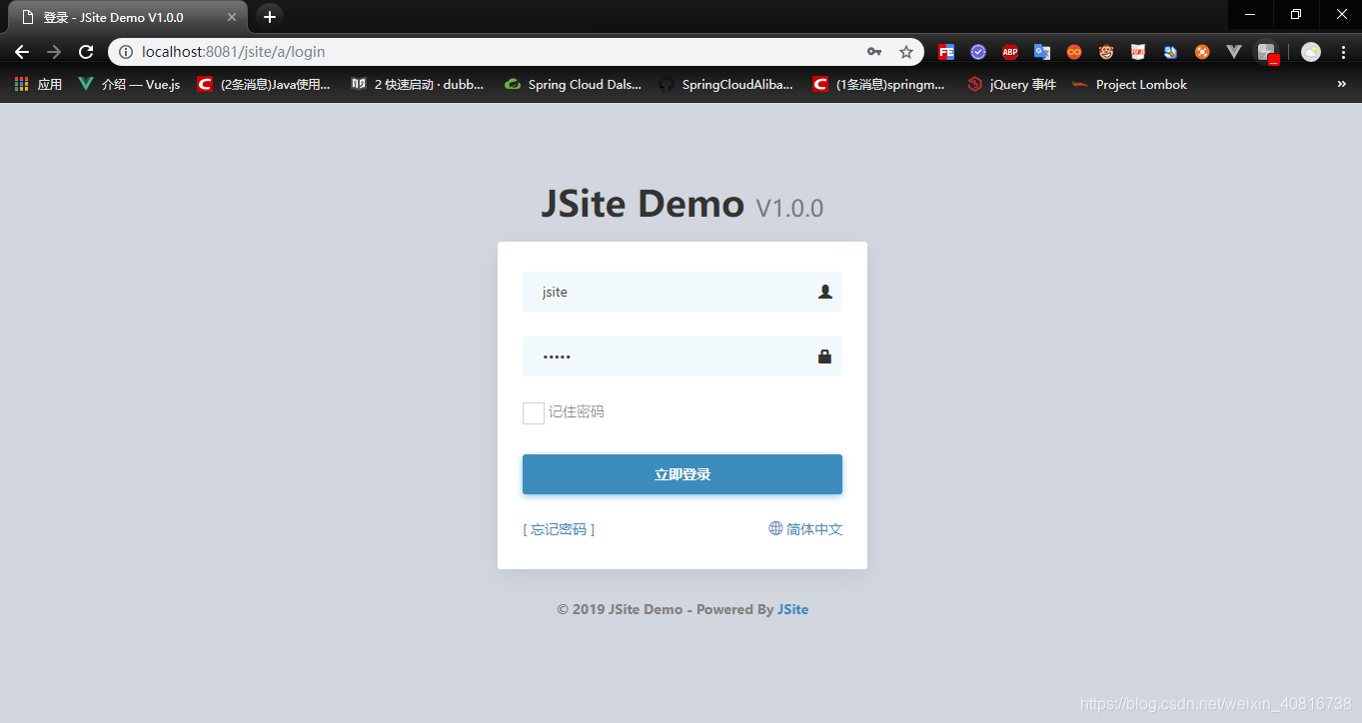Open the lightning extension with red badge
Viewport: 1362px width, 723px height.
tap(1267, 52)
